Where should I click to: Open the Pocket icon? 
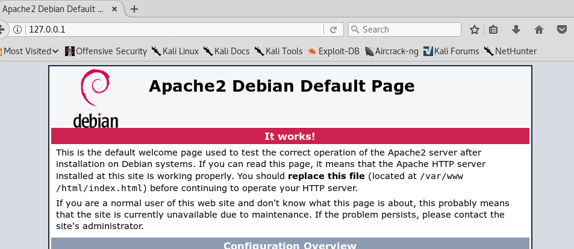point(562,30)
